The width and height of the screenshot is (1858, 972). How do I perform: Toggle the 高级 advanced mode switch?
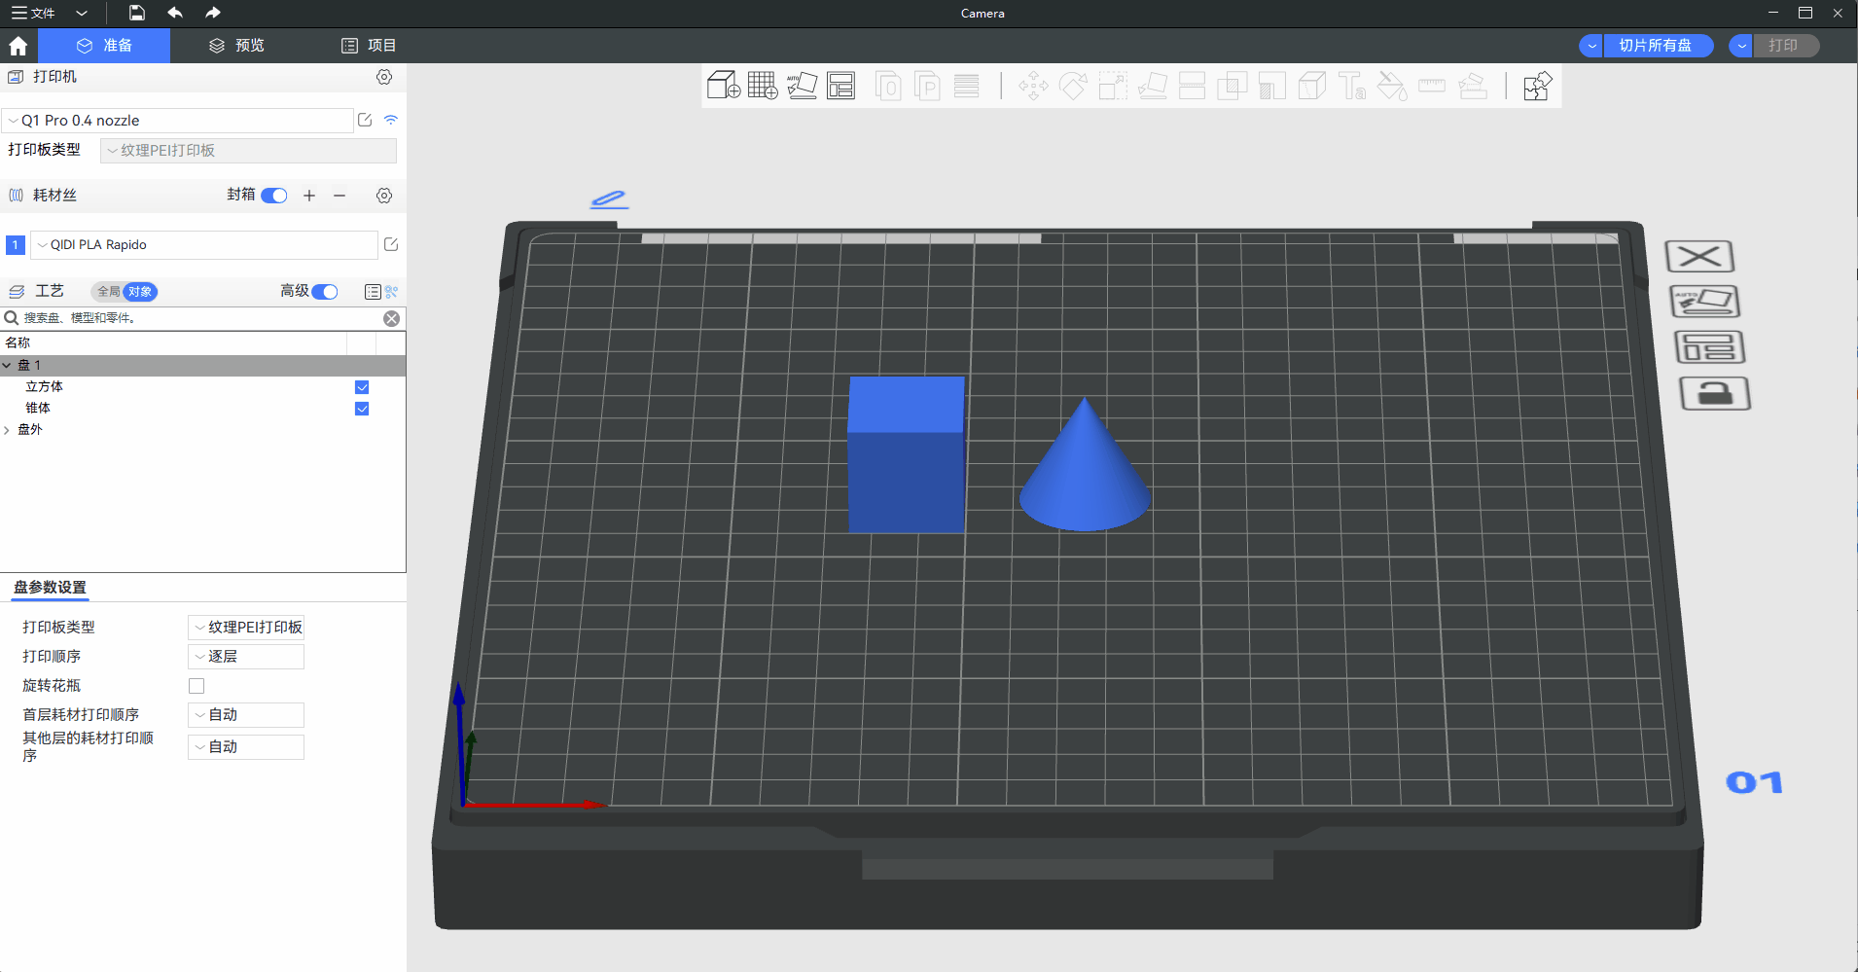tap(325, 292)
